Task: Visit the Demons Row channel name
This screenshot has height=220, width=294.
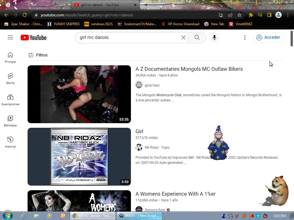Action: tap(155, 210)
